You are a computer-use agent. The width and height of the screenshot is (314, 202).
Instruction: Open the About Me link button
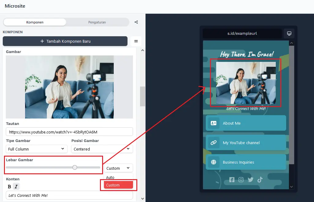(246, 123)
